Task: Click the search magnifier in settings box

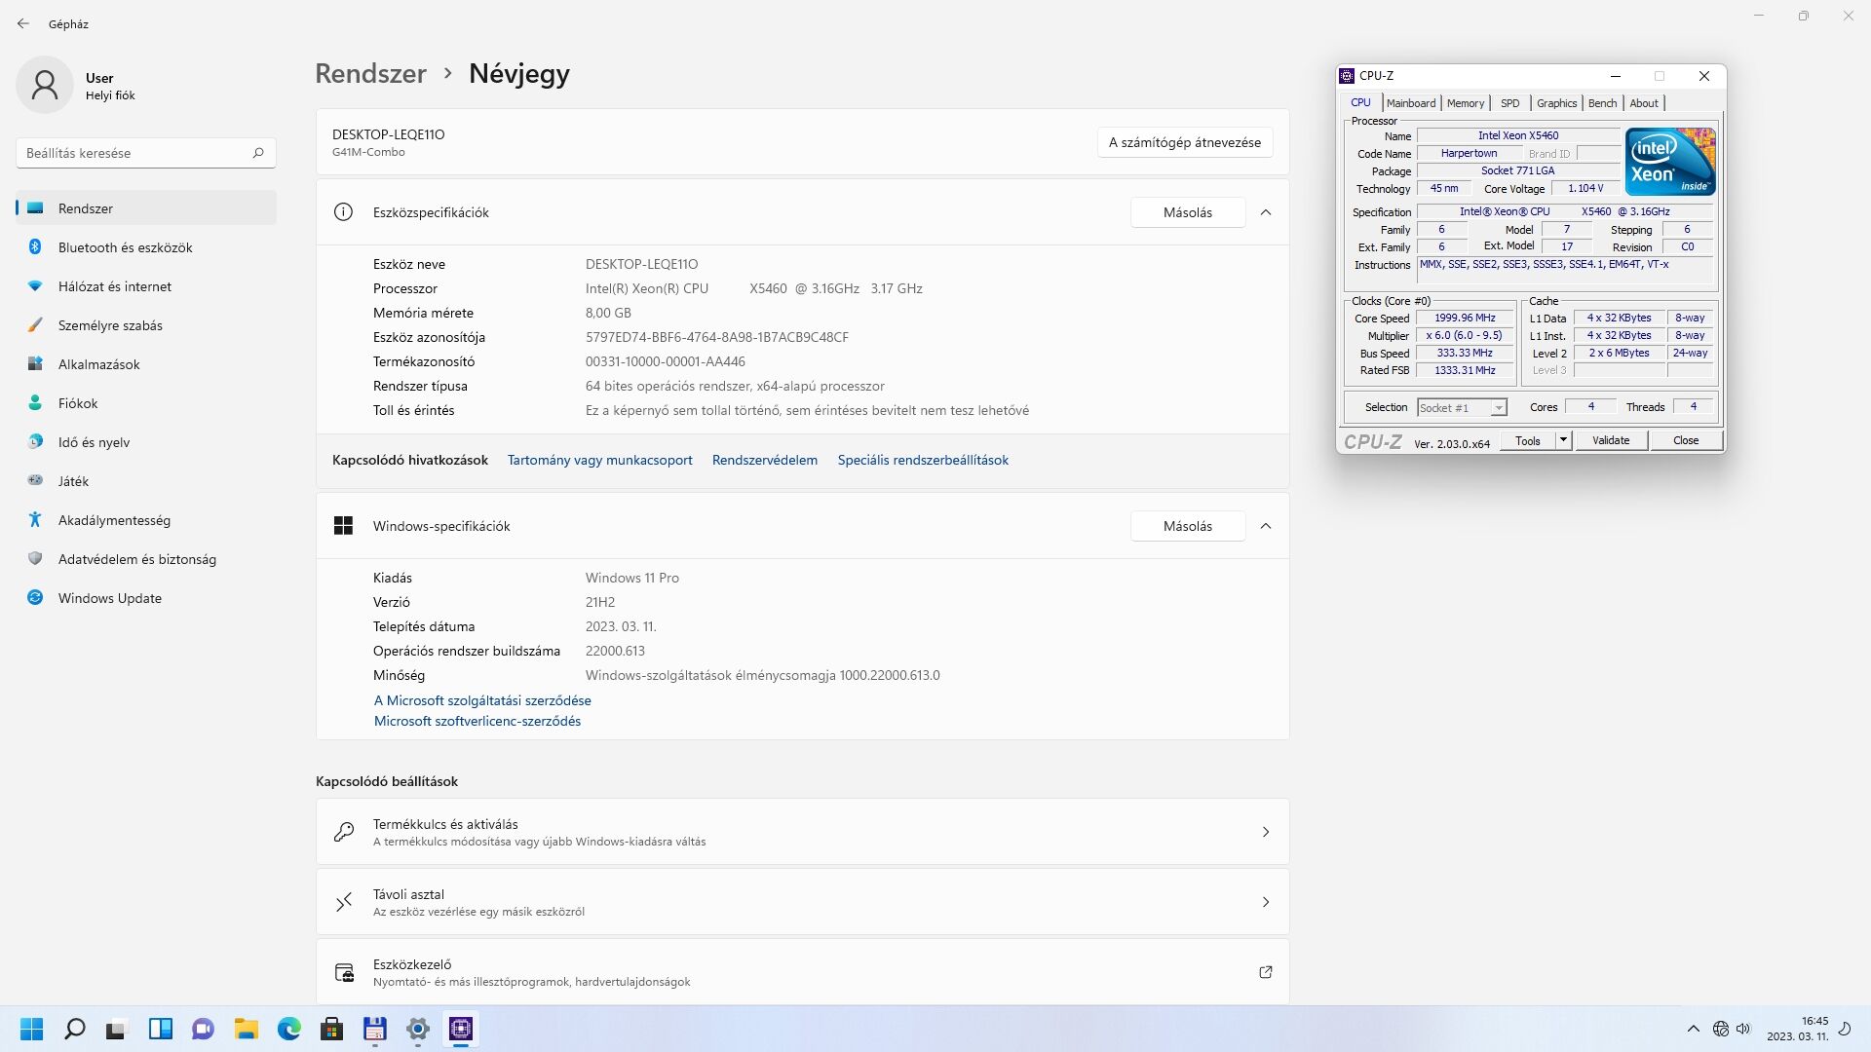Action: (258, 153)
